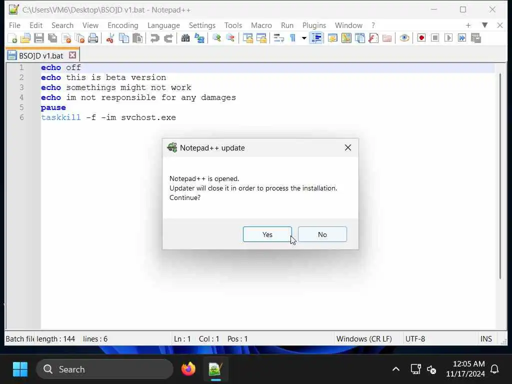Screen dimensions: 512x384
Task: Click the Close file toolbar icon
Action: click(66, 38)
